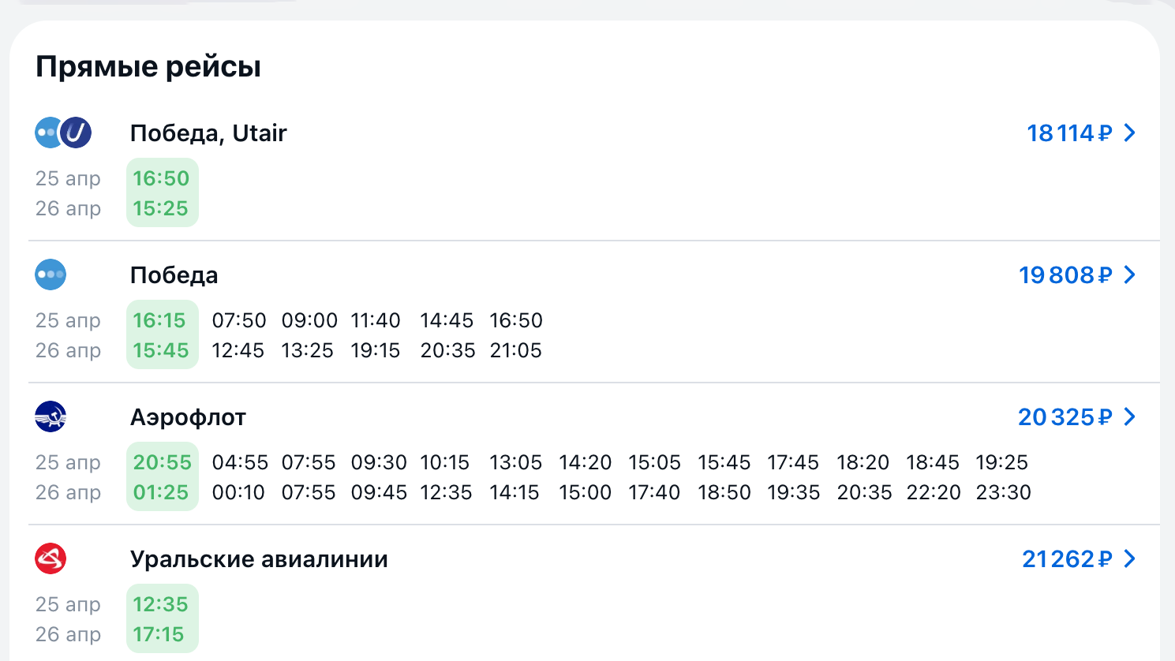Open the Аэрофлот 20 325 ₽ chevron
Screen dimensions: 1175x661
[1130, 416]
